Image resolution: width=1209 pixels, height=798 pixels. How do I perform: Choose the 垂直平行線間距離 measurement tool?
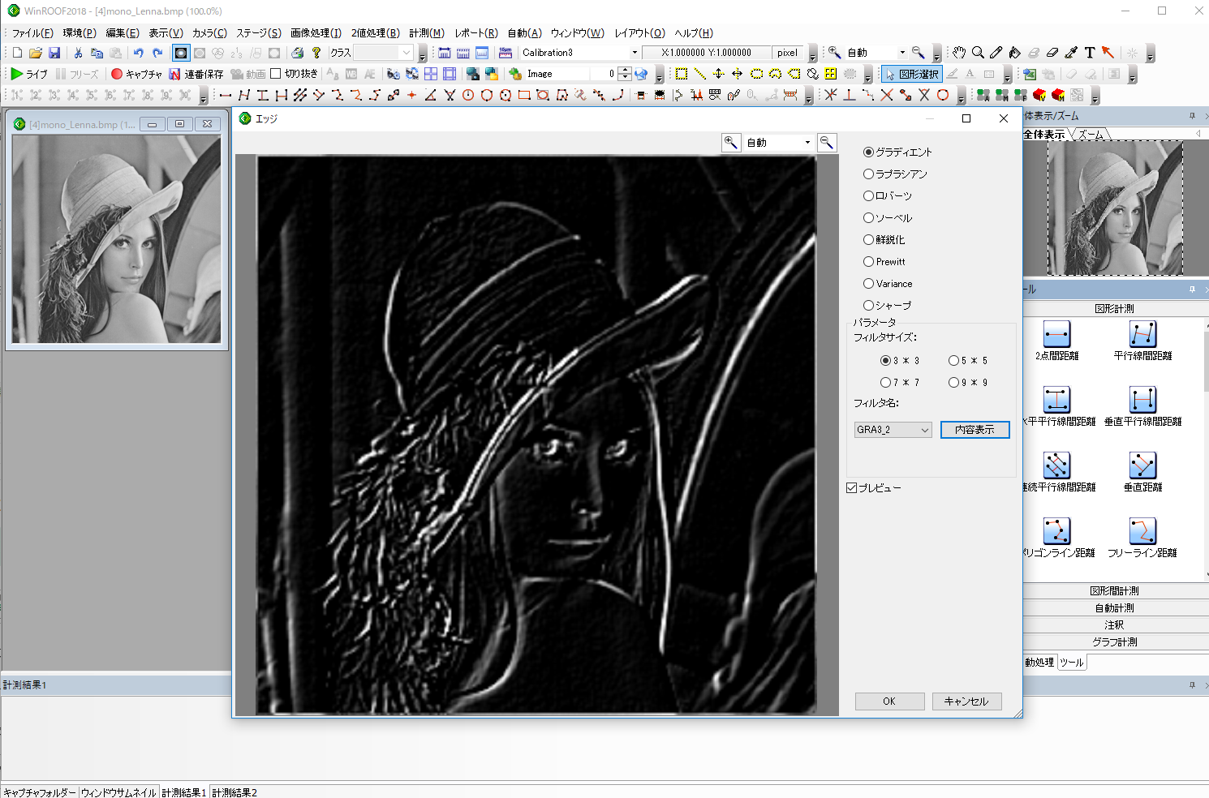click(x=1142, y=406)
